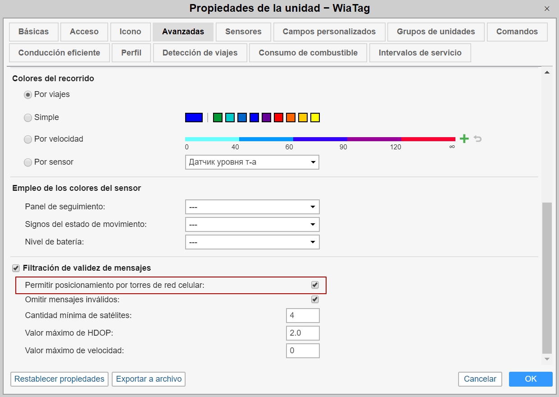
Task: Click the green plus add-interval icon
Action: (464, 139)
